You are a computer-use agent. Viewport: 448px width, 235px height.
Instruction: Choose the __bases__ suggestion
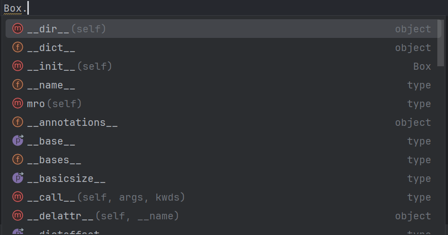click(54, 160)
